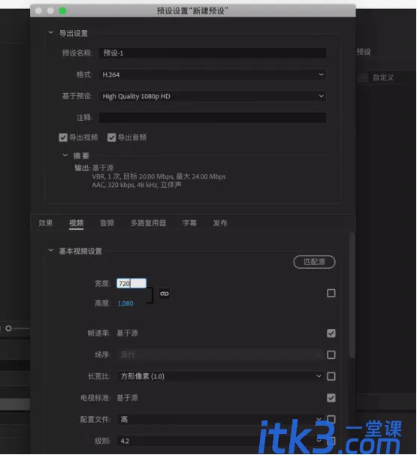Click the VBR 目标 20.00 Mbps summary line
Screen dimensions: 417x455
[159, 176]
